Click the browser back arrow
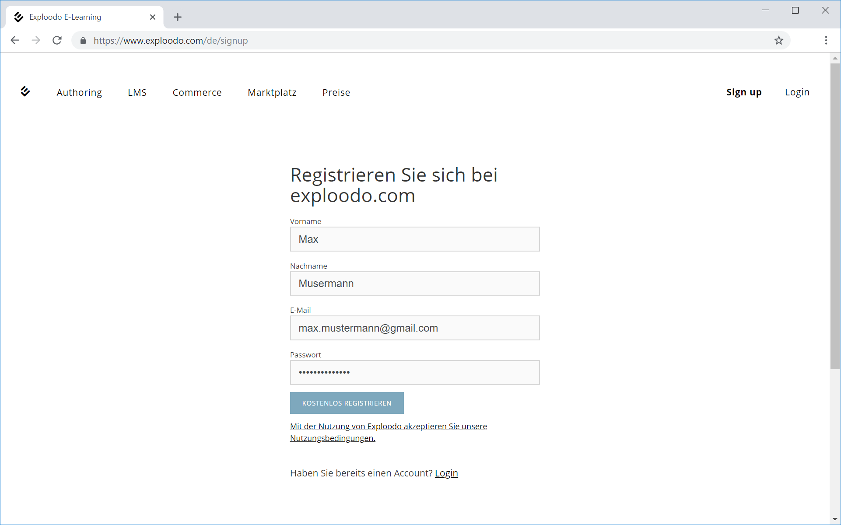 [15, 40]
